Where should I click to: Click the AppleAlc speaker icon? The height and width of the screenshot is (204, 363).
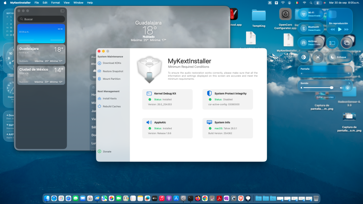(x=149, y=122)
